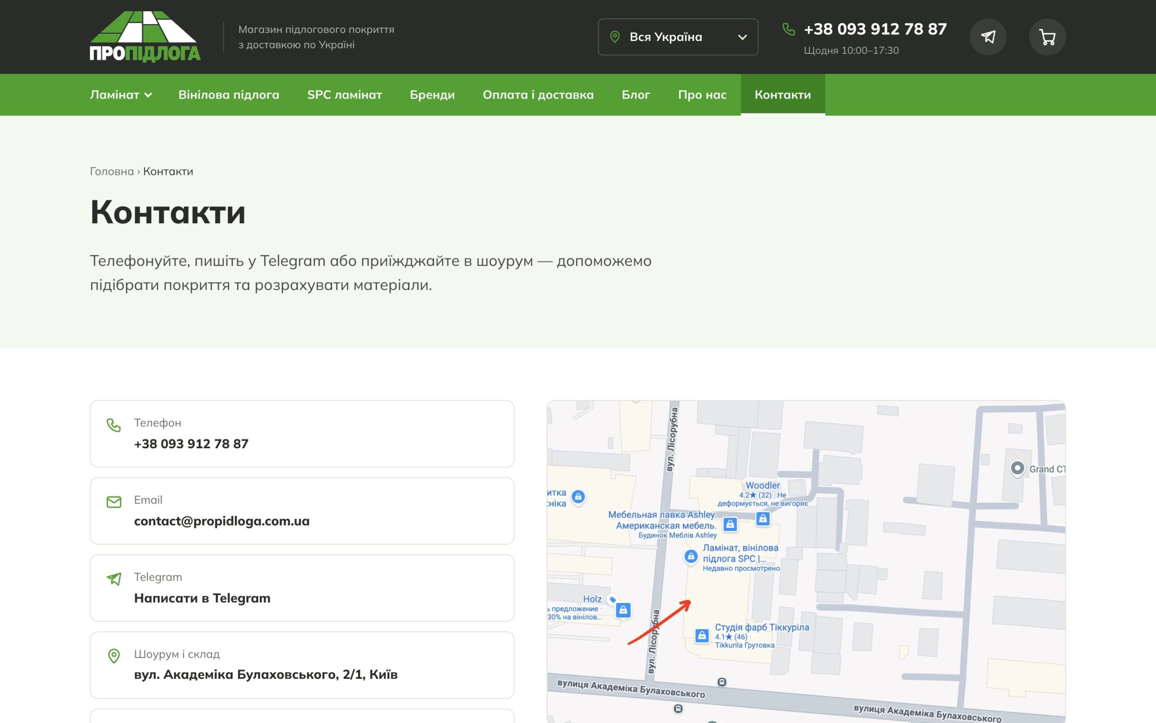
Task: Click the contact@propidloga.com.ua email link
Action: click(x=222, y=521)
